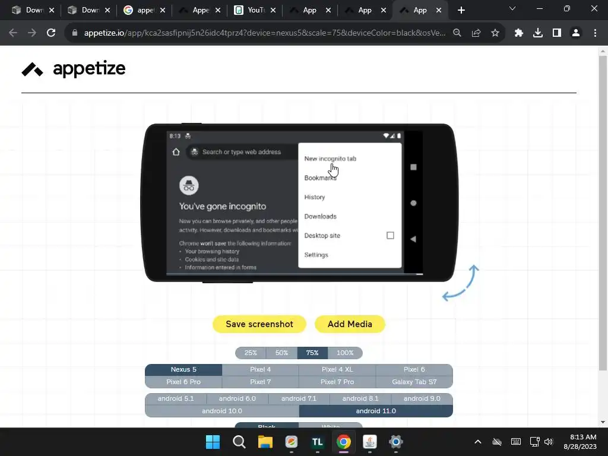Show hidden system tray icons
The image size is (608, 456).
tap(478, 442)
